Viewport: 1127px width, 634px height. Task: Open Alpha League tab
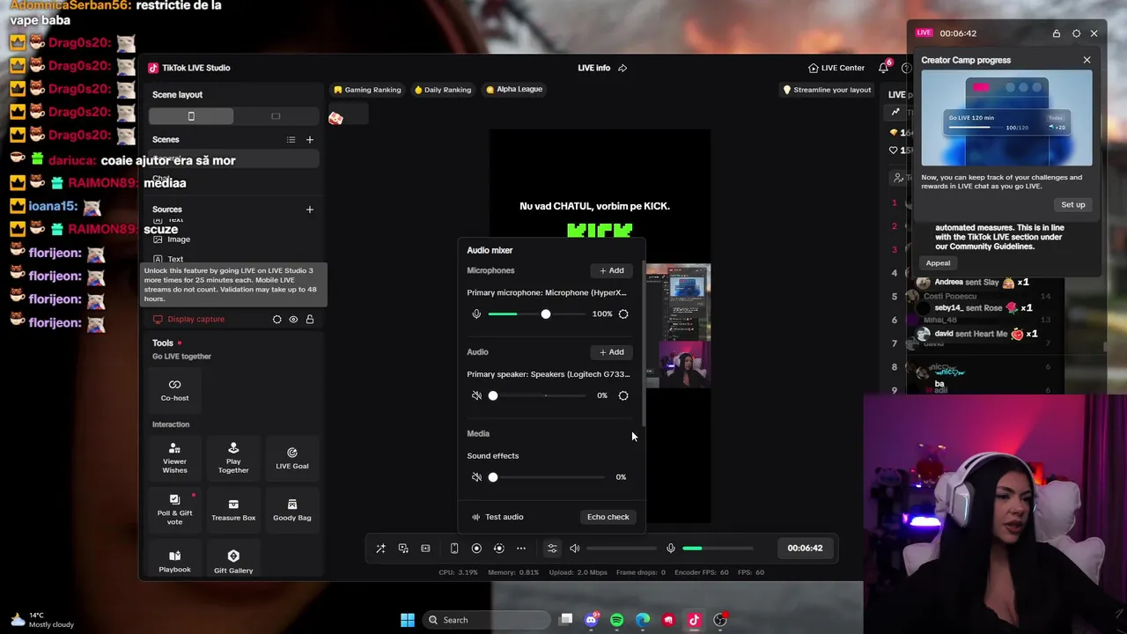tap(514, 89)
